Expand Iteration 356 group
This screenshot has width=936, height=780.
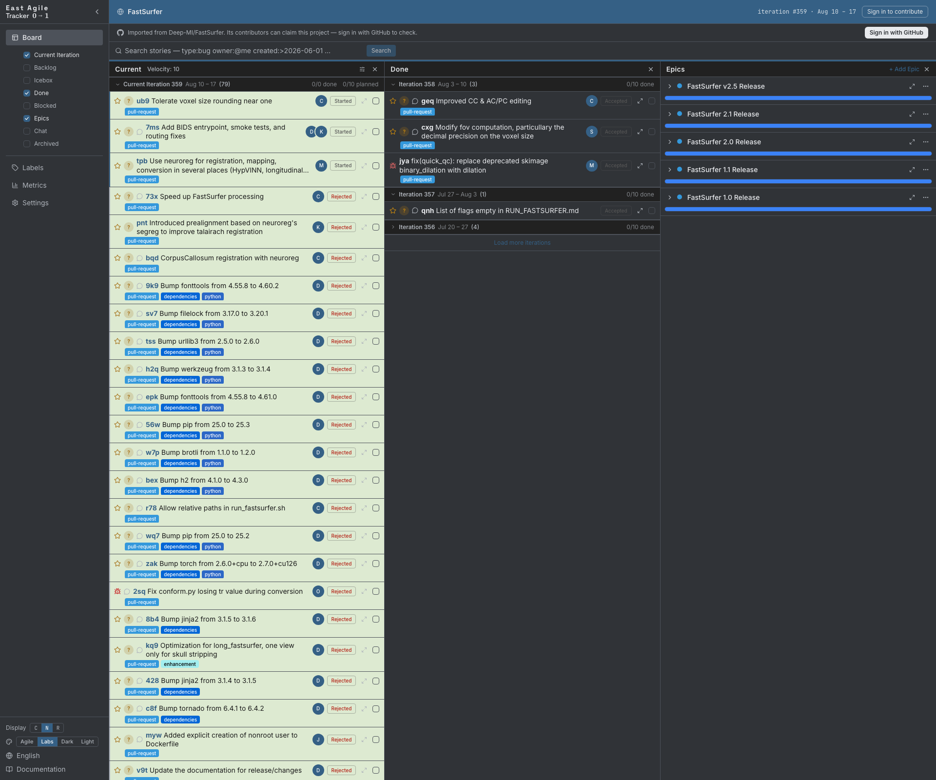tap(393, 227)
